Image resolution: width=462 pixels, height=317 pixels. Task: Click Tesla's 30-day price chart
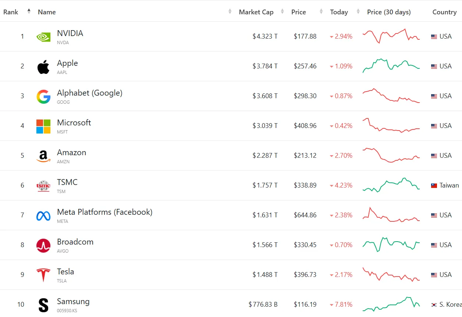391,274
